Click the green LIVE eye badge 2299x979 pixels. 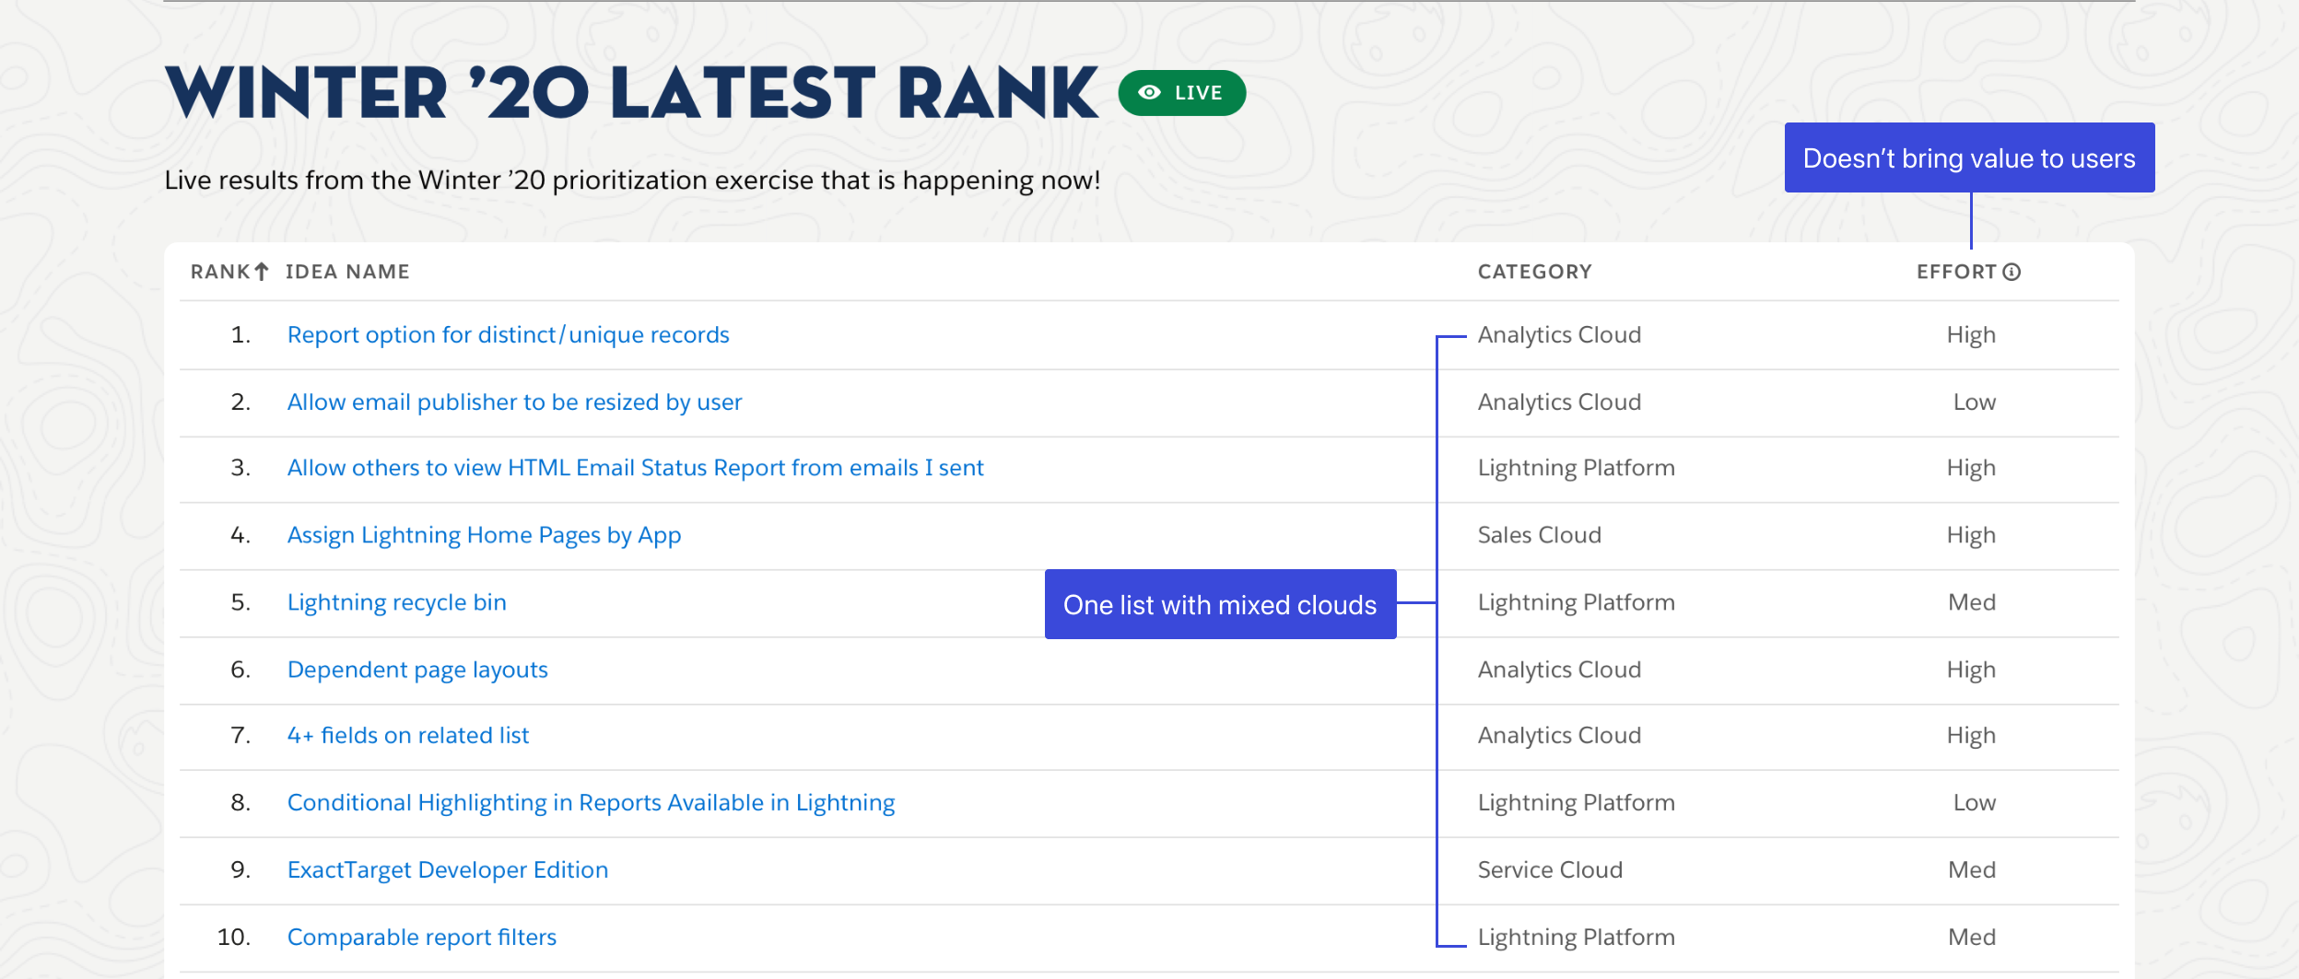[x=1181, y=93]
